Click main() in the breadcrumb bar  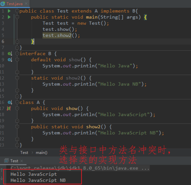click(41, 153)
